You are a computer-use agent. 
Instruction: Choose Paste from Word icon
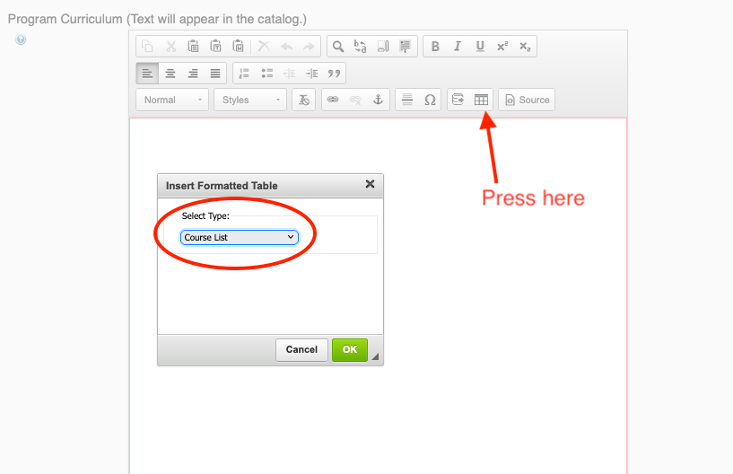coord(239,47)
